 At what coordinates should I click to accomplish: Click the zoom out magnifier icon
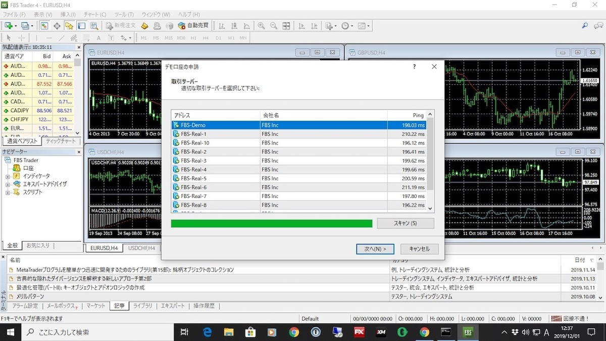click(274, 25)
